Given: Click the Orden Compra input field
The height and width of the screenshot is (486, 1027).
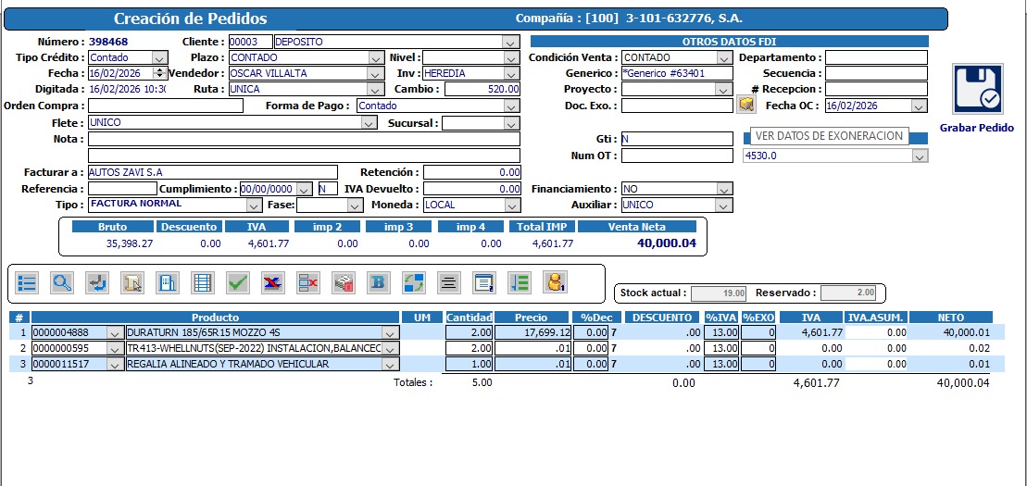Looking at the screenshot, I should click(165, 106).
